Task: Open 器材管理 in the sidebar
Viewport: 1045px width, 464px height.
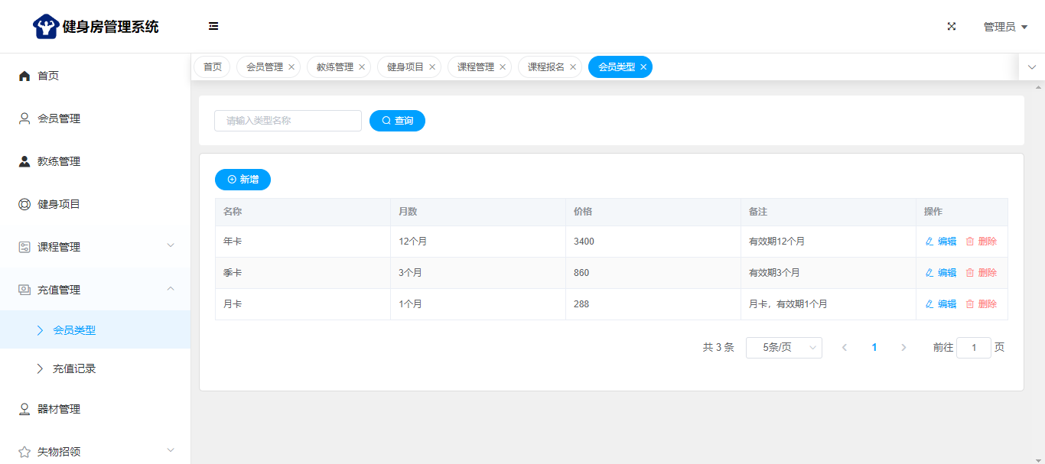Action: (59, 409)
